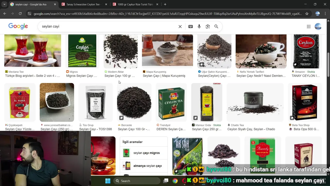
Task: Select the seylan cayi Google tab
Action: point(33,4)
